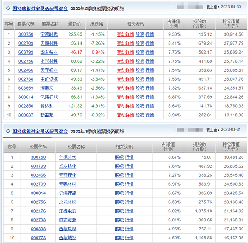Open 股吧 for 天赐材料 in Q1 table
248x243 pixels.
[x=119, y=184]
